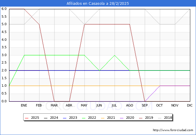Click the 1.5 y-axis value
Screen dimensions: 196x135
pyautogui.click(x=4, y=78)
